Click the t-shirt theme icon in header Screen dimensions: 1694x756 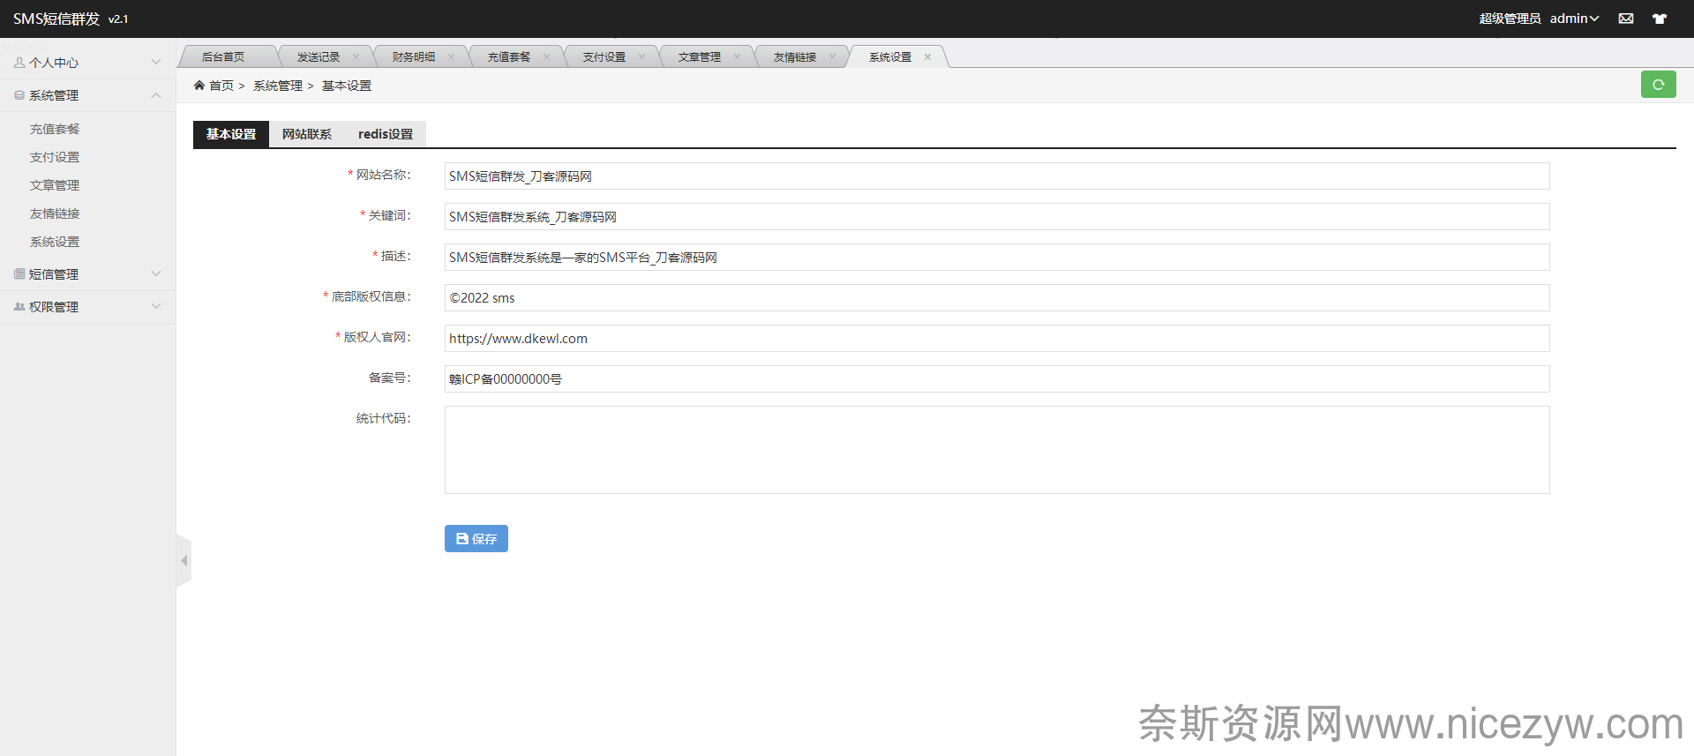(1660, 19)
